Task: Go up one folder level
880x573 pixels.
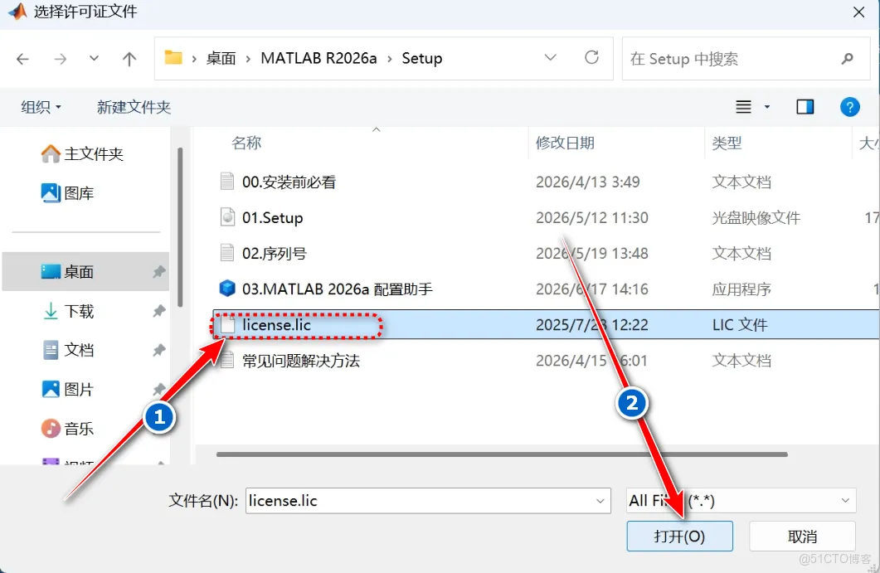Action: coord(129,58)
